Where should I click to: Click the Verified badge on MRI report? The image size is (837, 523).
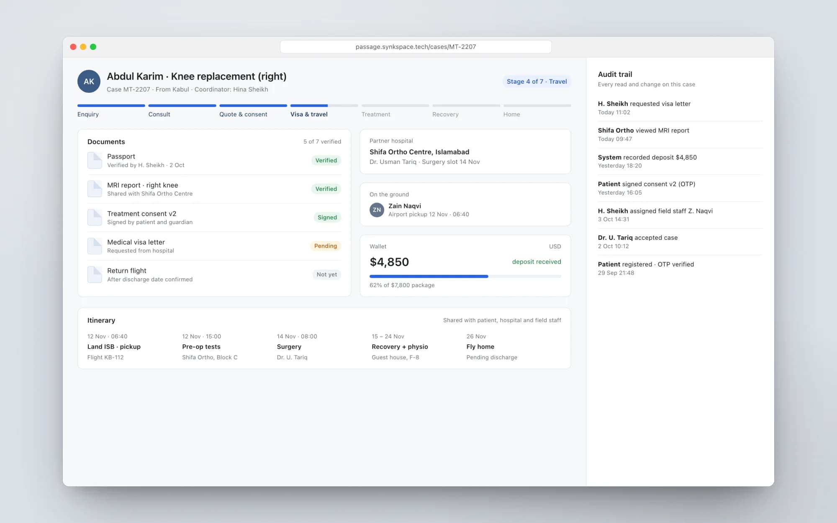tap(326, 189)
